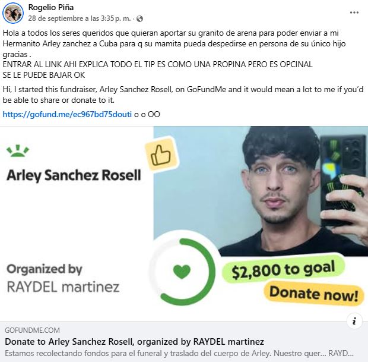
Task: Click the green GoFundMe sunburst logo
Action: click(18, 151)
